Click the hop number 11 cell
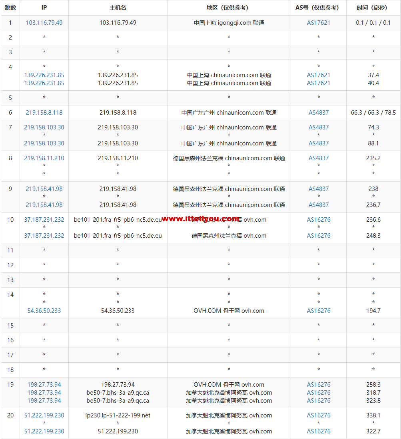 10,250
